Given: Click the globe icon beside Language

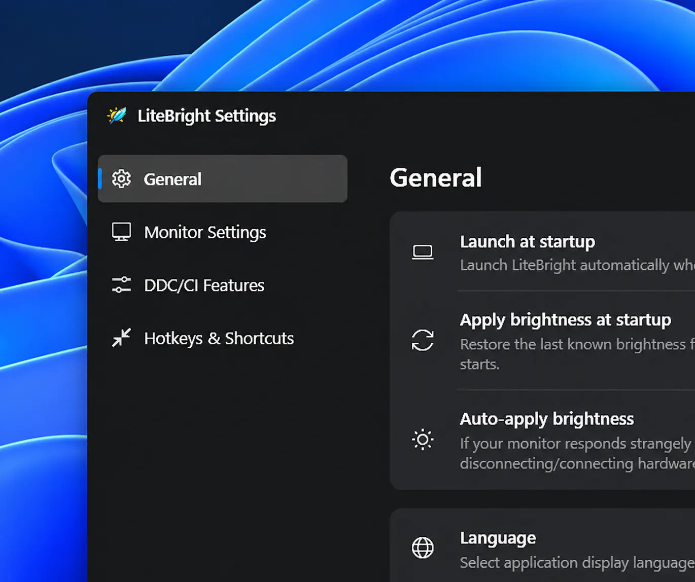Looking at the screenshot, I should click(x=423, y=548).
